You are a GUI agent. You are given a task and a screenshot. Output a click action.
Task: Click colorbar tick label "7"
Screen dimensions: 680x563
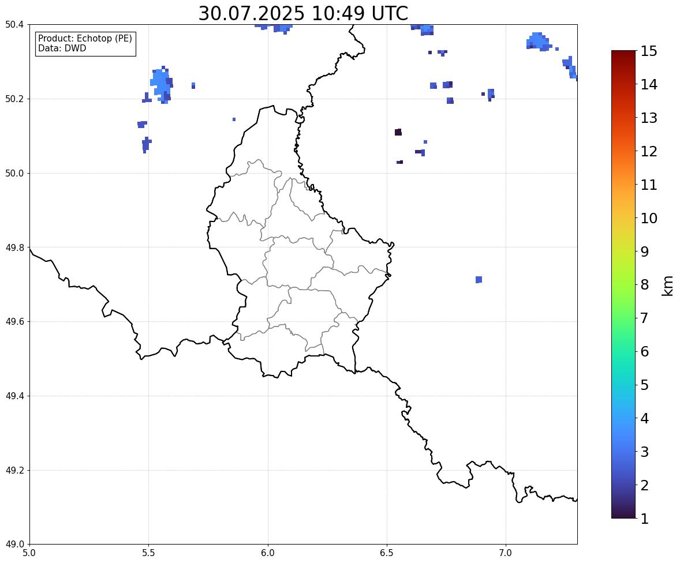click(645, 318)
